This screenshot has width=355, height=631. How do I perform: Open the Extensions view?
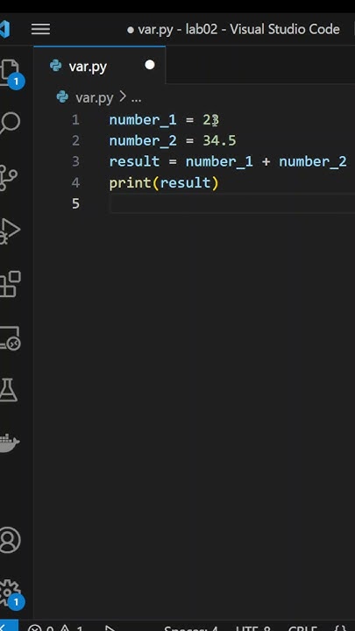coord(10,284)
